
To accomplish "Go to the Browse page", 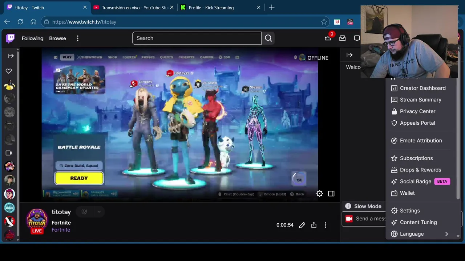I will (58, 38).
